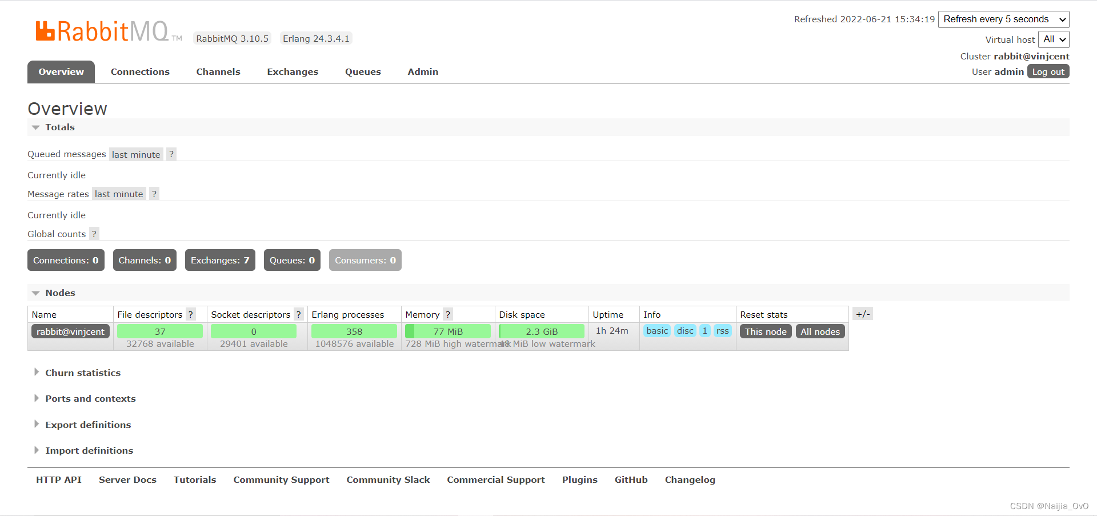Click the 32768 available text
The height and width of the screenshot is (516, 1097).
(x=160, y=343)
